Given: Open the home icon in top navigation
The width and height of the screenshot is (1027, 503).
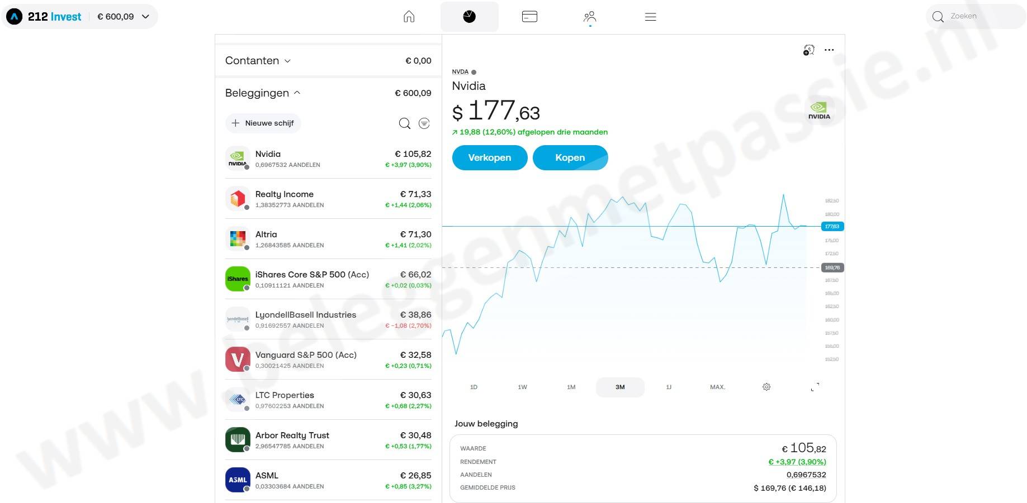Looking at the screenshot, I should tap(409, 17).
